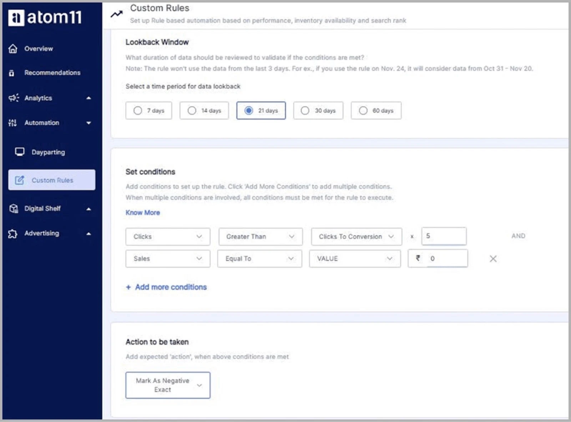Open Recommendations in sidebar
The width and height of the screenshot is (571, 422).
click(x=52, y=73)
